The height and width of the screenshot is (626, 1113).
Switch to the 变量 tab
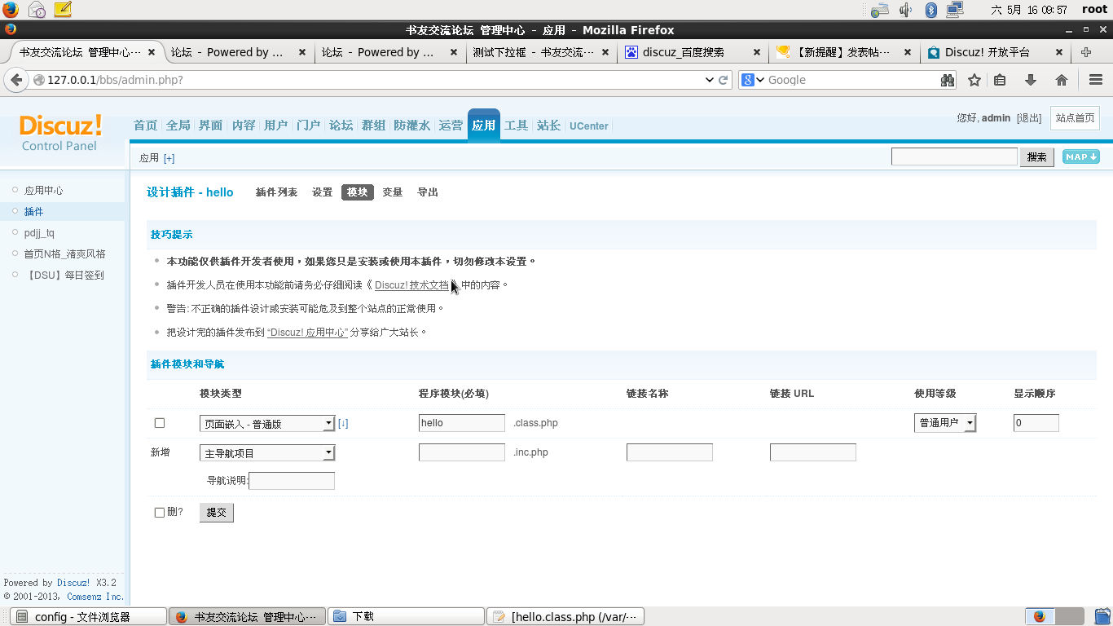(392, 192)
